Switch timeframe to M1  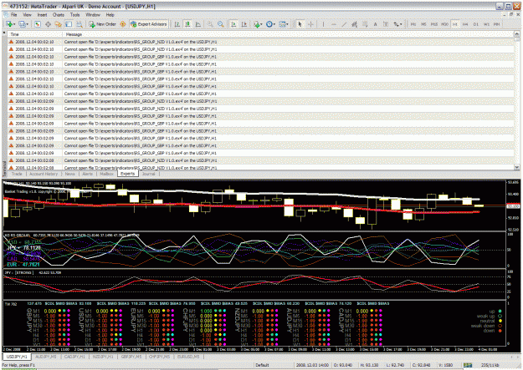pyautogui.click(x=413, y=24)
